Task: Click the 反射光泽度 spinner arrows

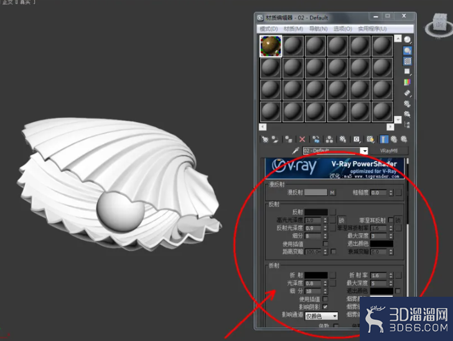Action: click(x=325, y=228)
